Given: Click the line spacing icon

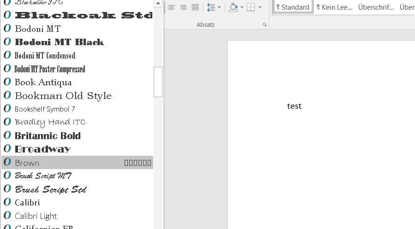Looking at the screenshot, I should point(211,7).
